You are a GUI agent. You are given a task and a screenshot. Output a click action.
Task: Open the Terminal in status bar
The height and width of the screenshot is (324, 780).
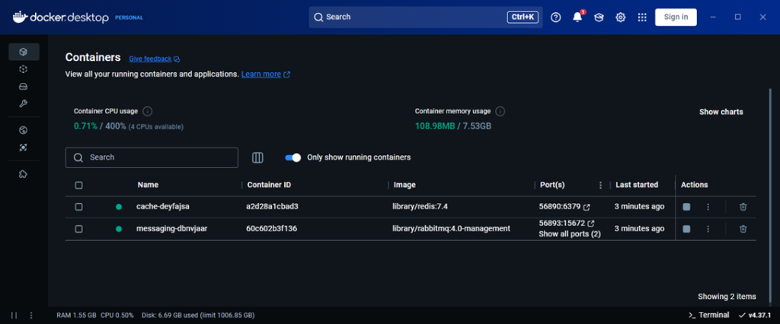point(708,315)
